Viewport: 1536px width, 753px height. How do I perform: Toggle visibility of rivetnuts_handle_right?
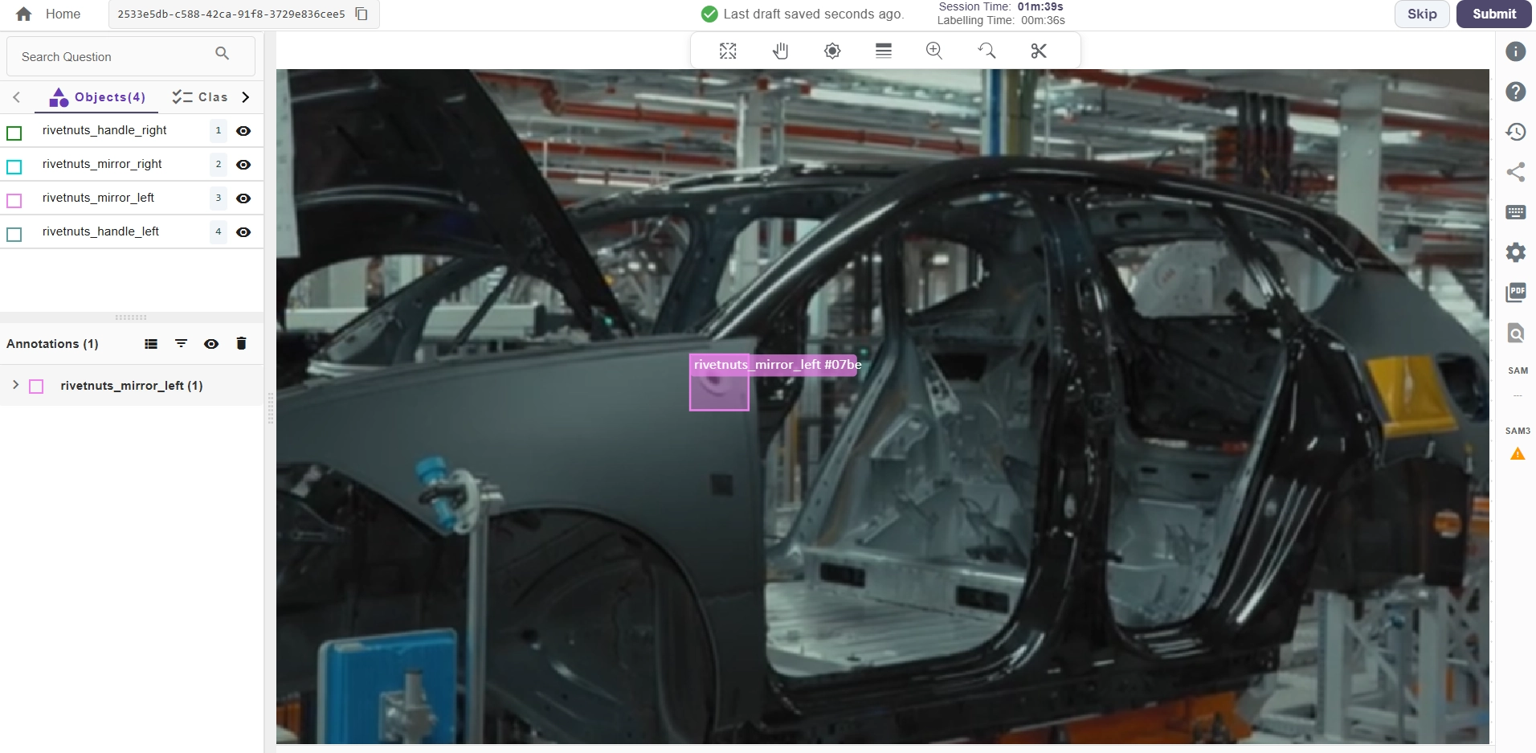click(x=244, y=131)
